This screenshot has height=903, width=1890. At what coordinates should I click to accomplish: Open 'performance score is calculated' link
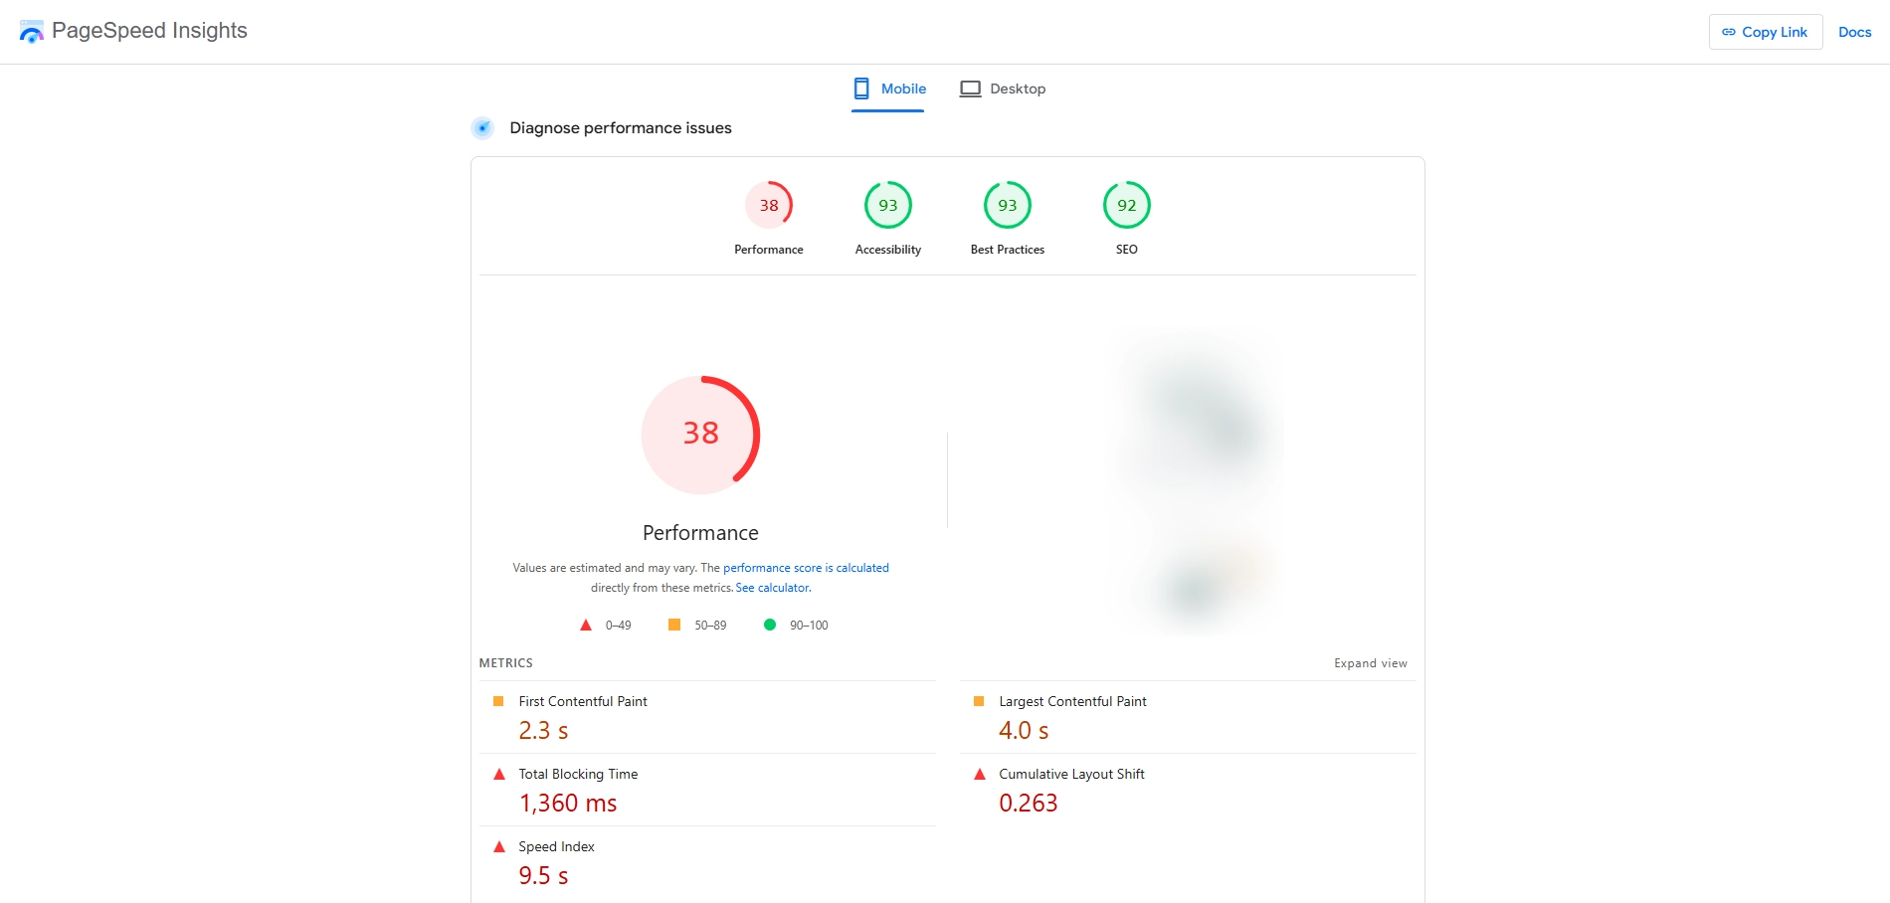point(806,568)
